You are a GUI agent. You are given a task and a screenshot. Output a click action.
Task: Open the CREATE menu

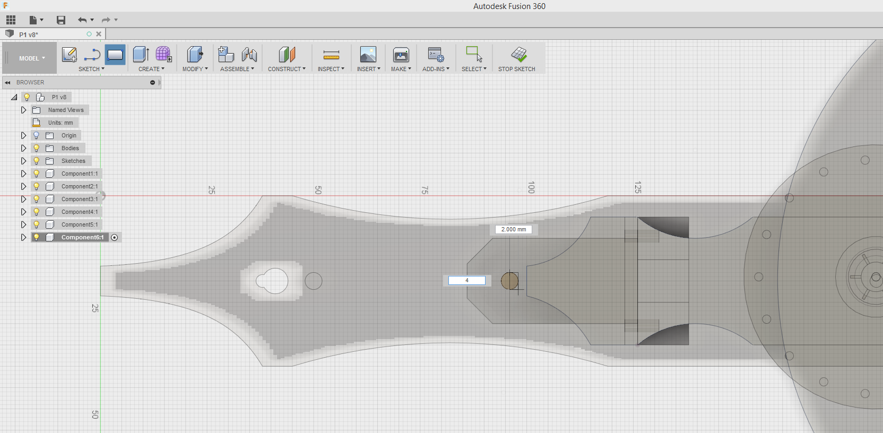point(151,69)
